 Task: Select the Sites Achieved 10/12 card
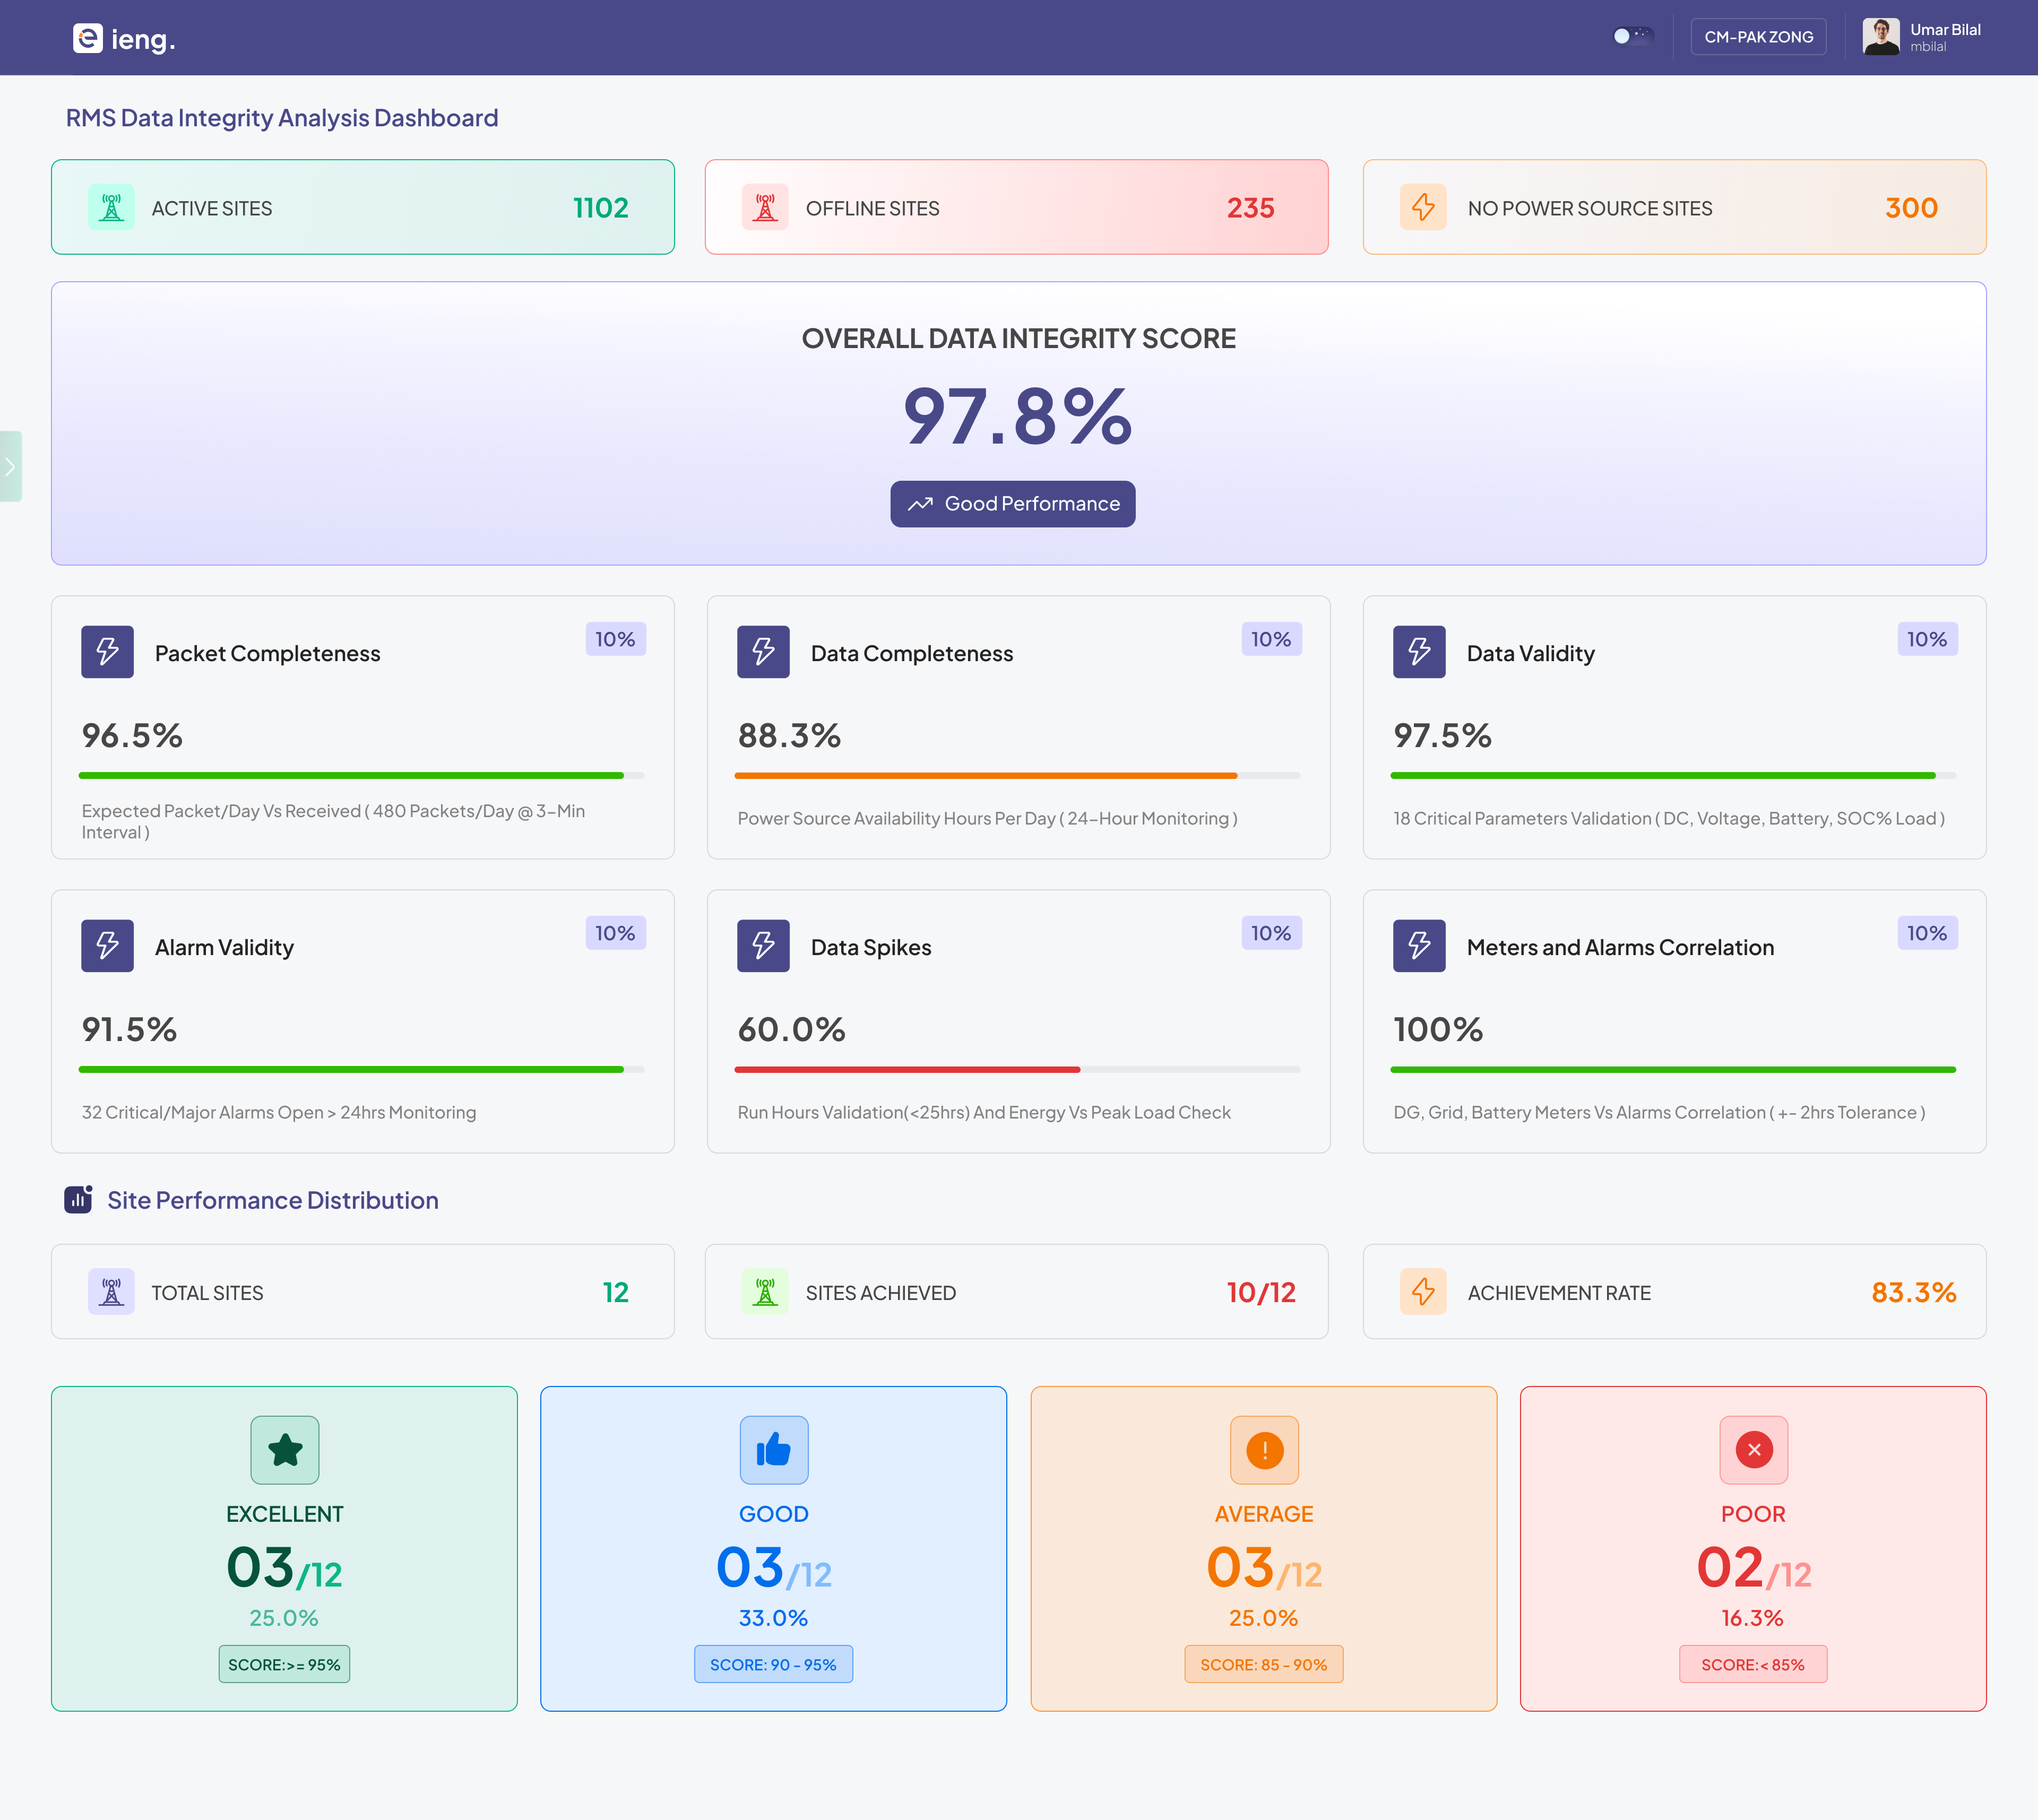pyautogui.click(x=1016, y=1292)
